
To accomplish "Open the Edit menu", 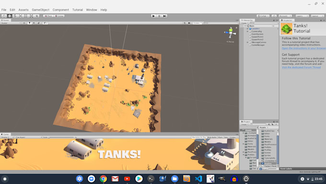I will tap(12, 10).
